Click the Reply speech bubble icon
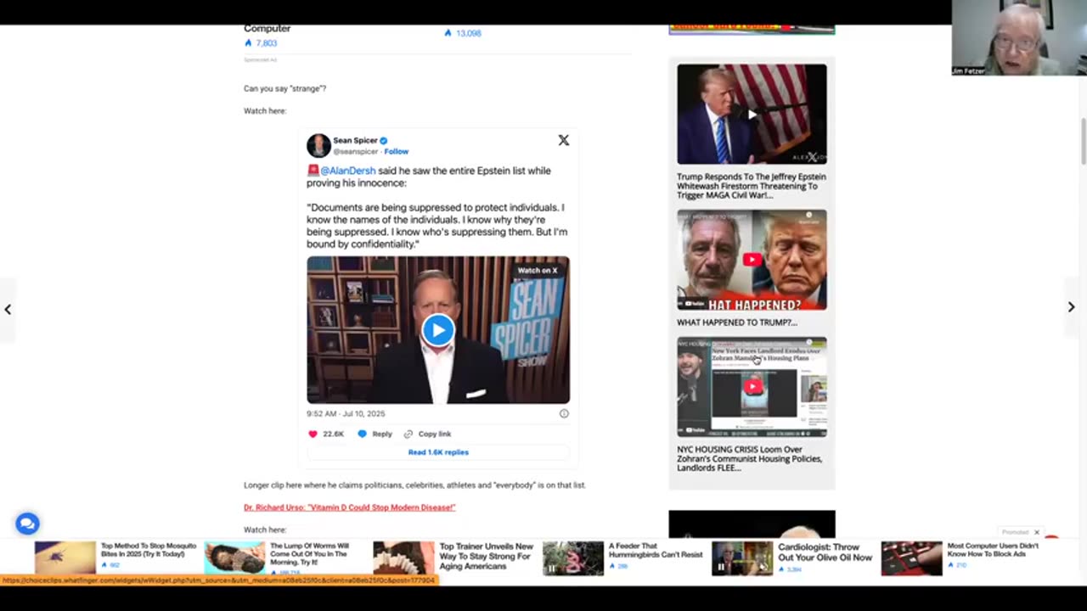Viewport: 1087px width, 611px height. [x=362, y=434]
